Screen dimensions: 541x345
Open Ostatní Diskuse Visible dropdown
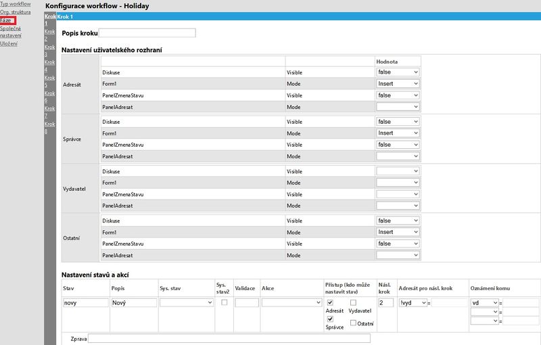[x=398, y=221]
